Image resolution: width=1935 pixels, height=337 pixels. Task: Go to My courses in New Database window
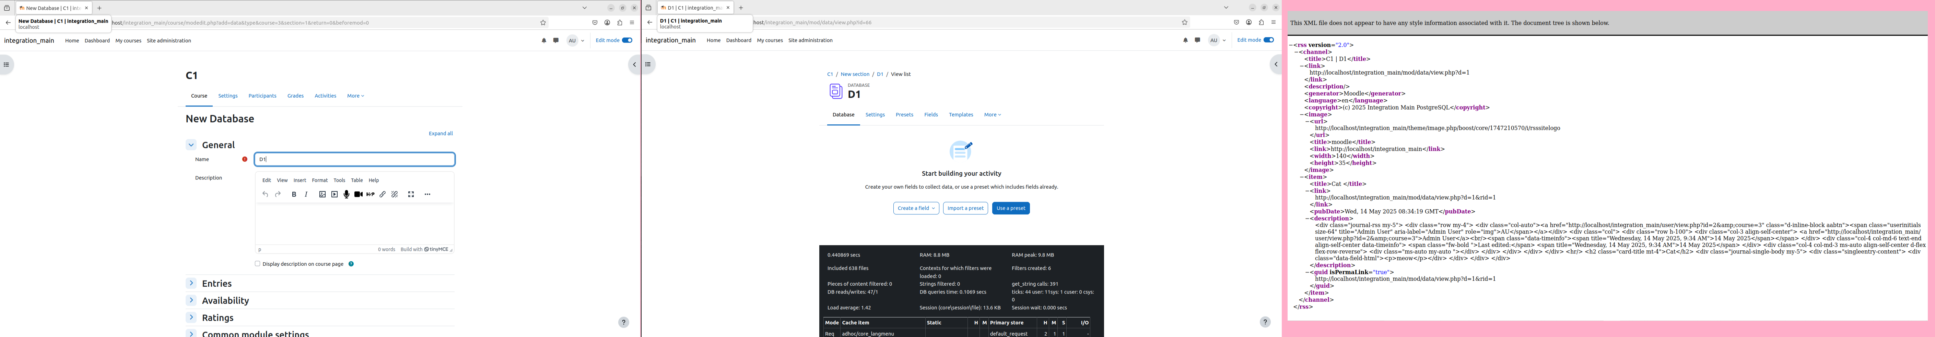[128, 40]
